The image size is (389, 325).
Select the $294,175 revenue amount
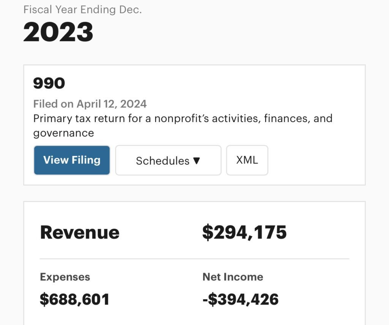click(244, 232)
